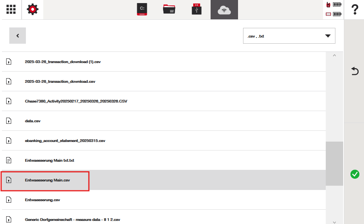The width and height of the screenshot is (364, 224).
Task: Select file data.csv
Action: [33, 121]
